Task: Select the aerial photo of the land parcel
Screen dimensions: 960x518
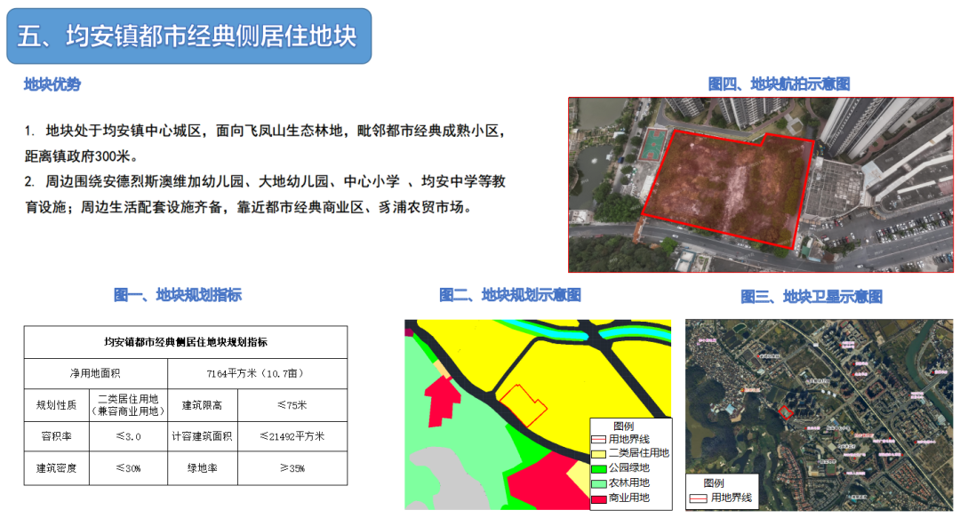Action: tap(760, 184)
